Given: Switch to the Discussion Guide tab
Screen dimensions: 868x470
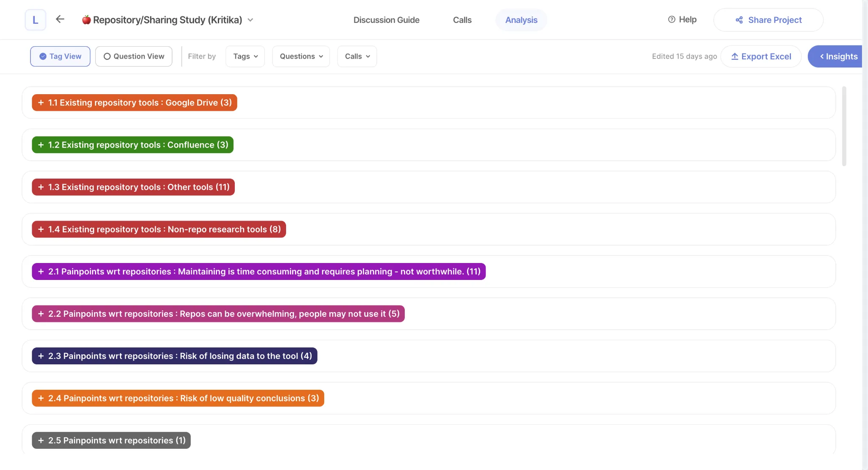Looking at the screenshot, I should [x=387, y=20].
